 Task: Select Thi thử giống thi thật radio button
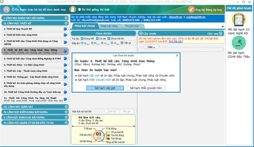coord(79,10)
